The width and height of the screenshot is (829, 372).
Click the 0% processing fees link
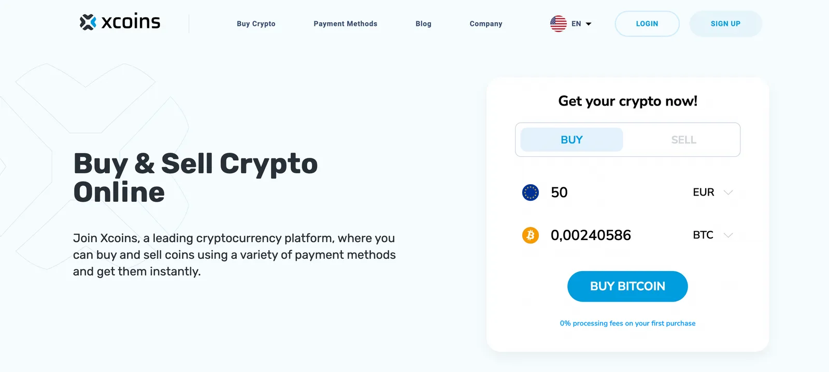627,323
